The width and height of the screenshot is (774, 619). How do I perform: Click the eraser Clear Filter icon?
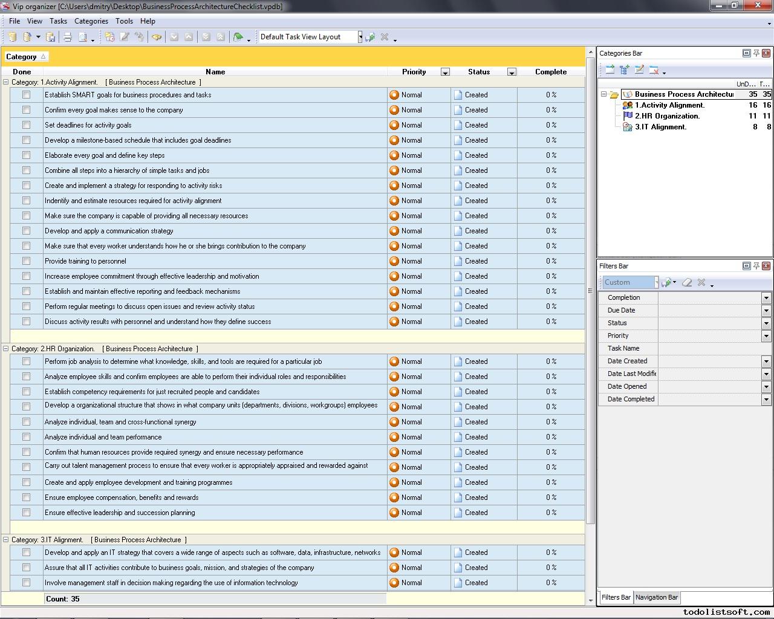pos(687,282)
